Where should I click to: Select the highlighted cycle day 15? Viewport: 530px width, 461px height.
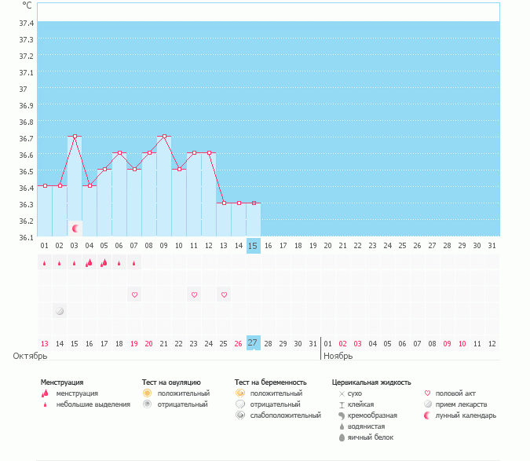(253, 246)
